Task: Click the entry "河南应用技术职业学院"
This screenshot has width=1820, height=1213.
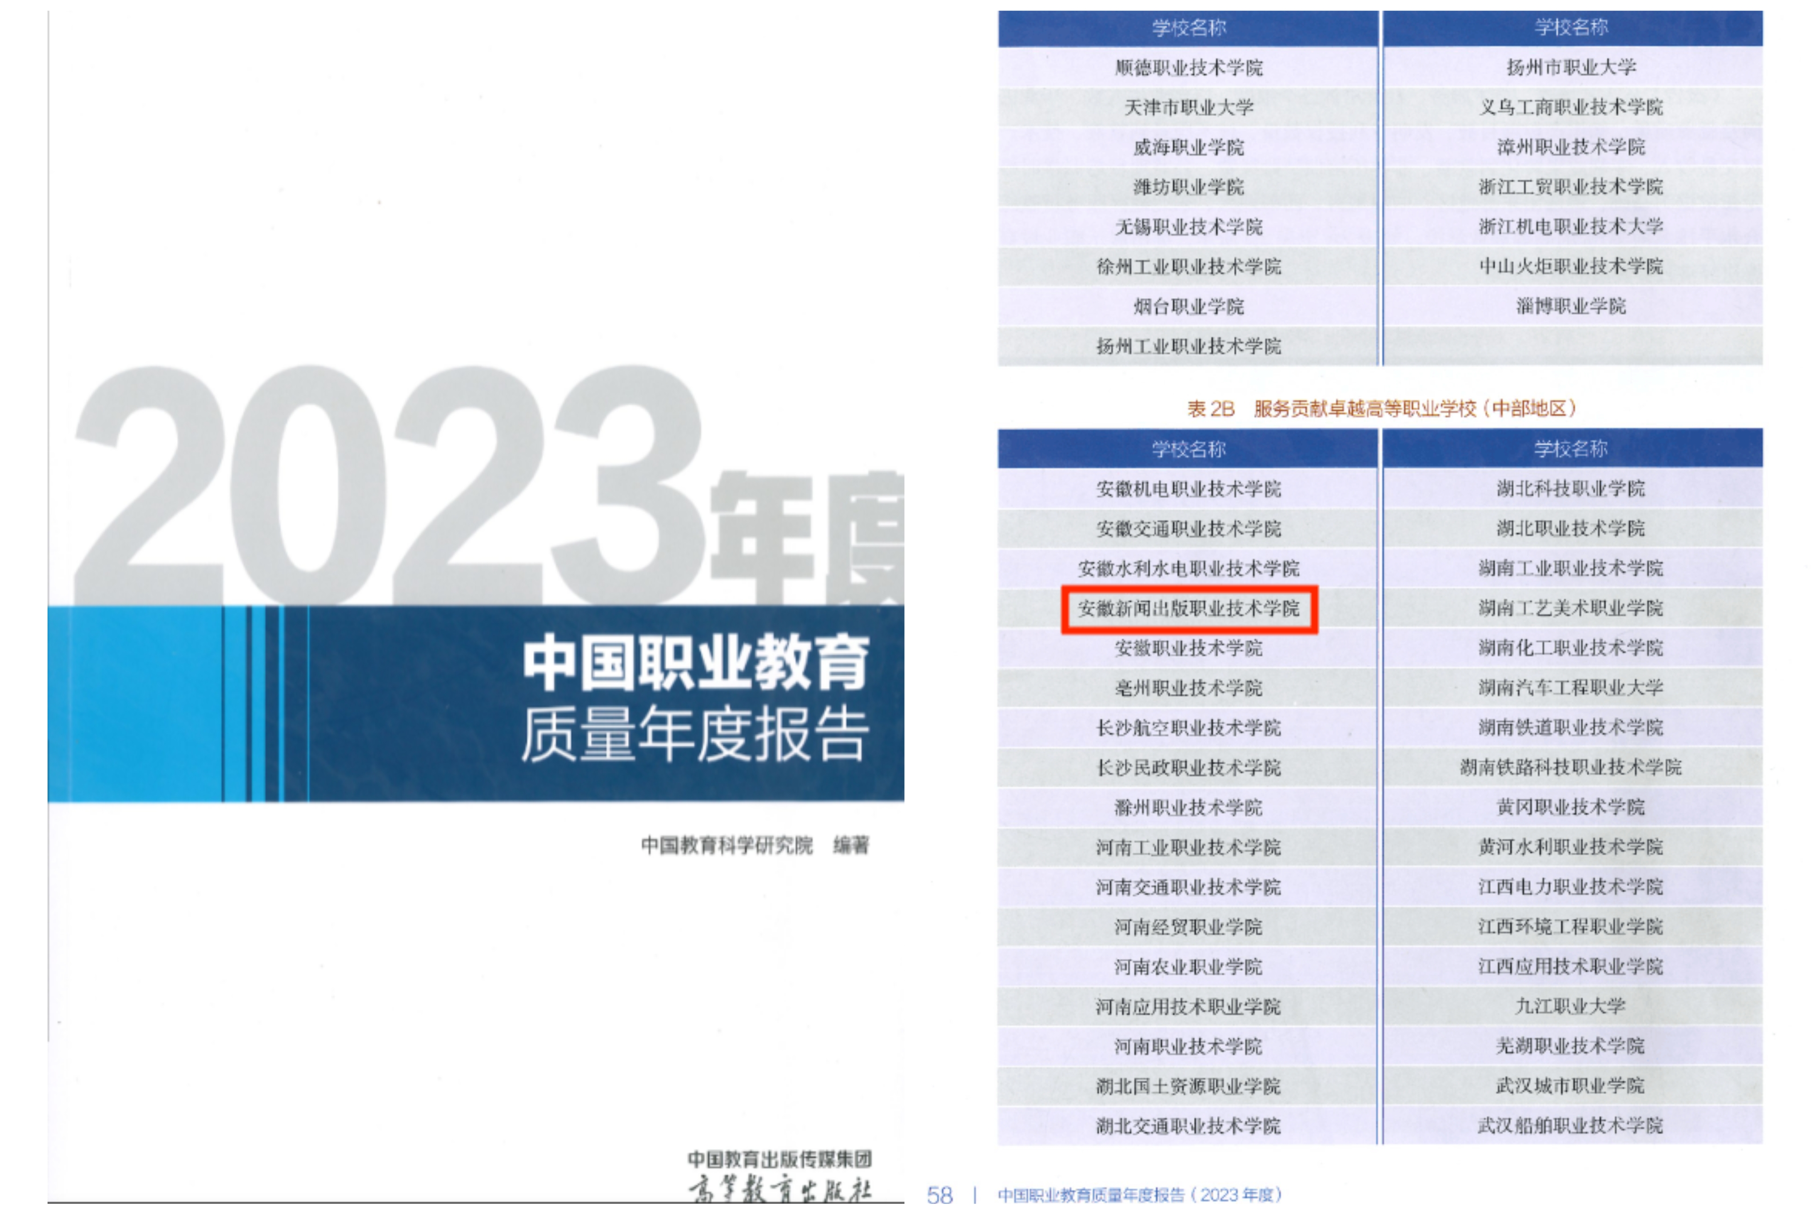Action: 1187,1006
